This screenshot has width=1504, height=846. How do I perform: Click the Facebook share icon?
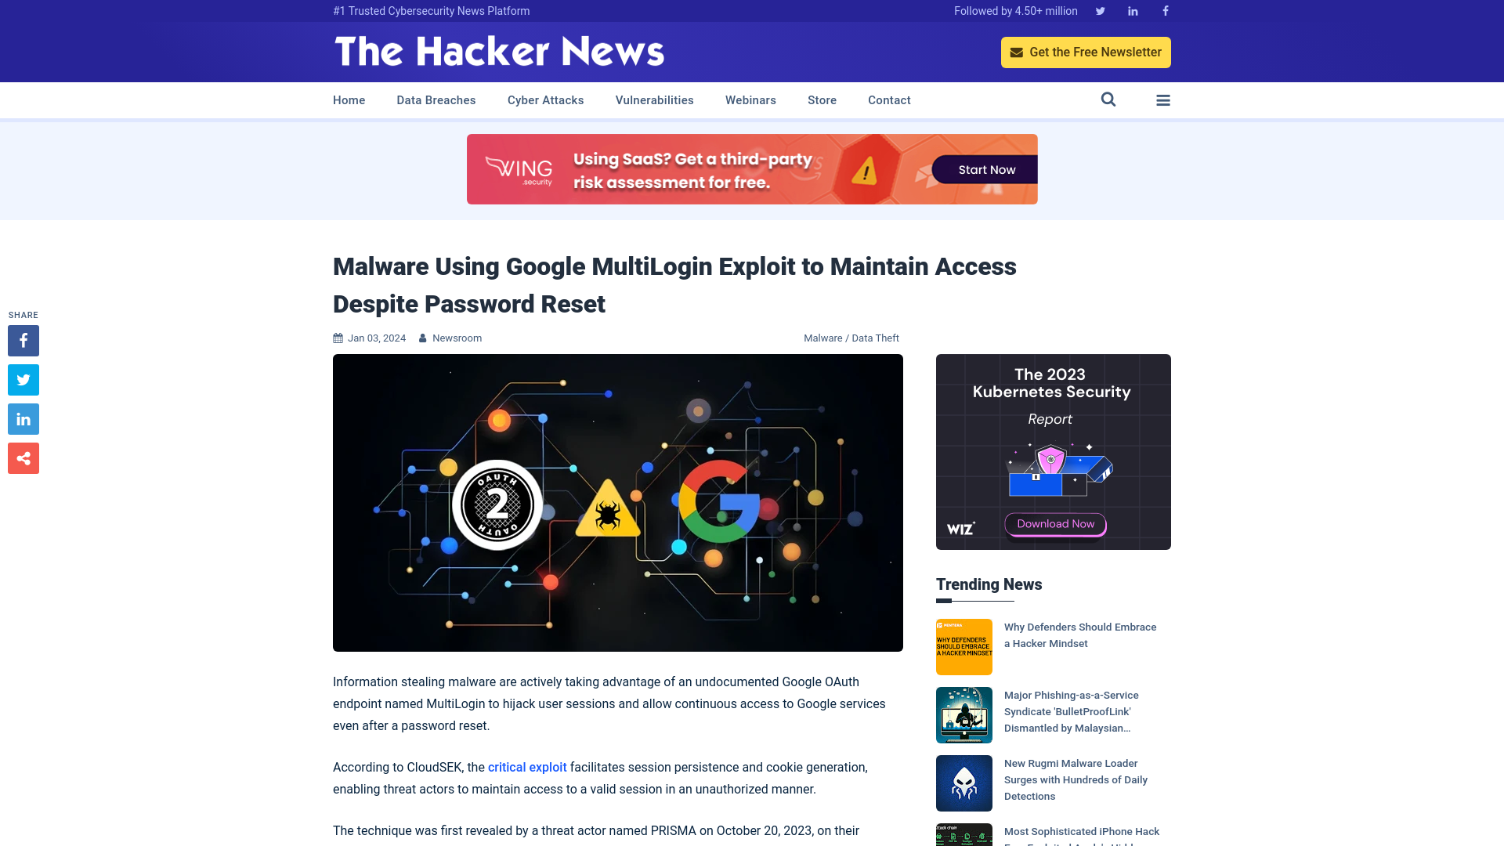(23, 341)
